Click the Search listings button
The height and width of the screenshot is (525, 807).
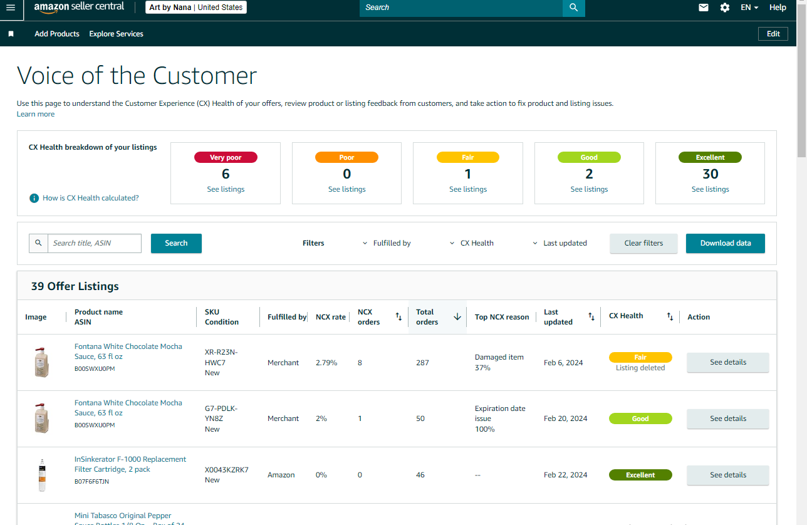pos(176,243)
